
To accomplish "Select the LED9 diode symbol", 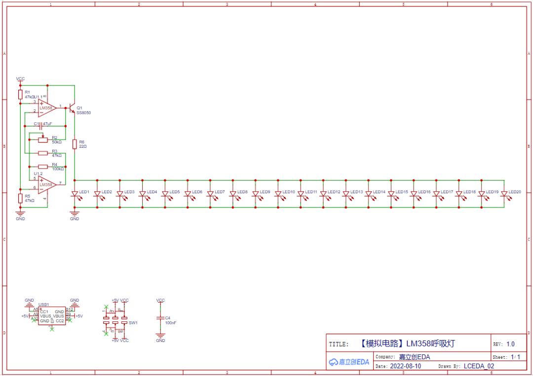I will (x=256, y=195).
